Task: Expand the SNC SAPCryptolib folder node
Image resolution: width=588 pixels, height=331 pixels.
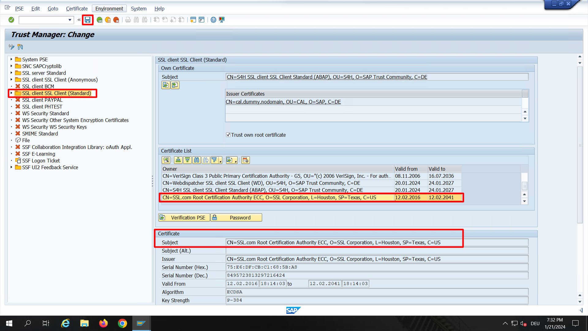Action: pos(11,66)
